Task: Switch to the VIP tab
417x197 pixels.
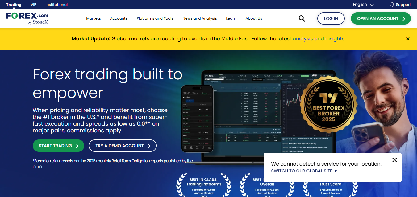Action: 33,5
